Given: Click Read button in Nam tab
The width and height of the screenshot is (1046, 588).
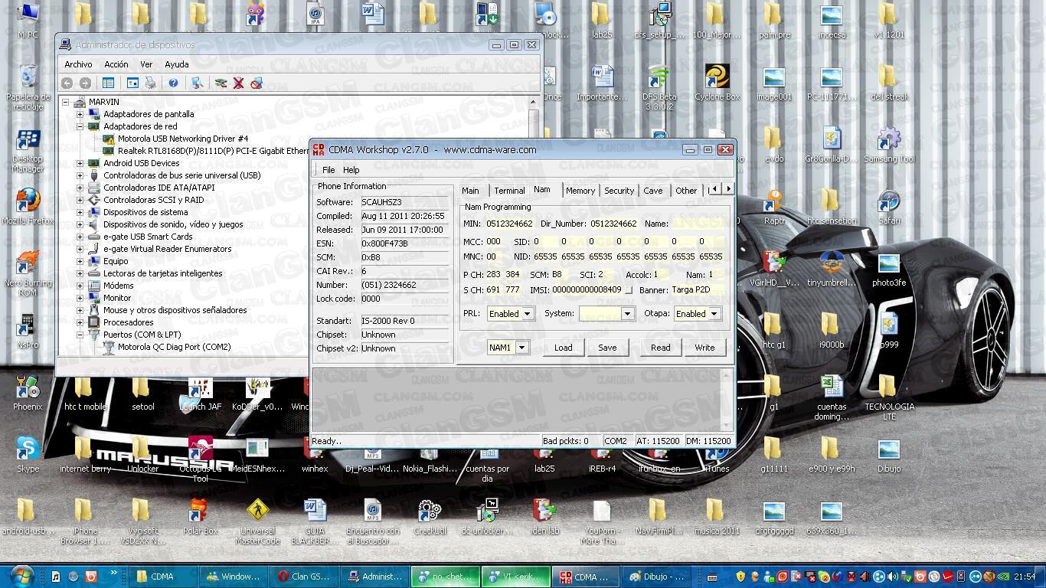Looking at the screenshot, I should coord(660,348).
